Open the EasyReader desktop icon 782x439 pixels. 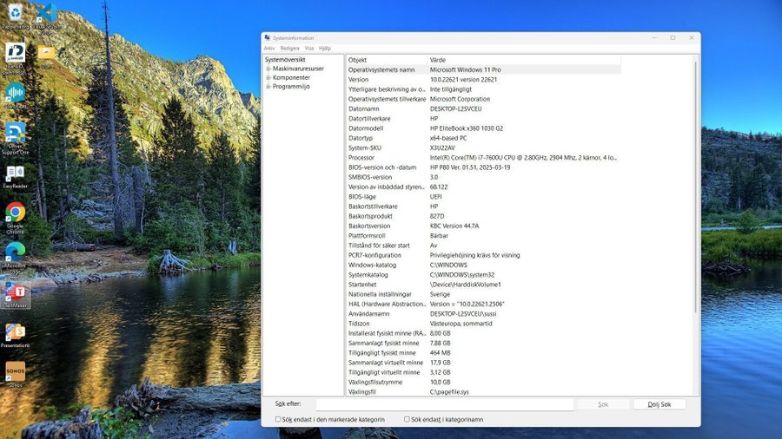pos(15,177)
